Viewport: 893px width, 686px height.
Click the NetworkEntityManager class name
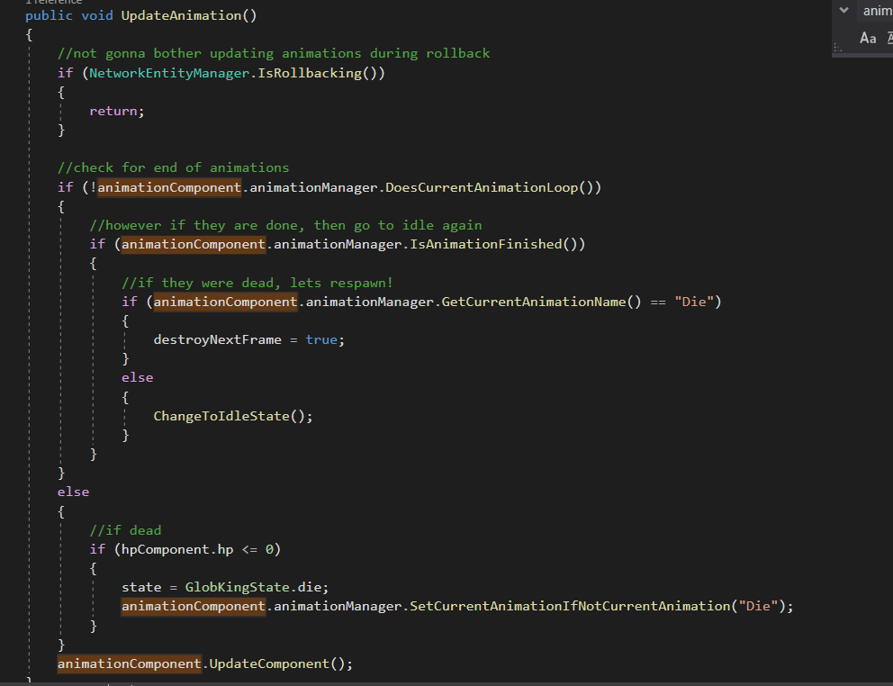[x=167, y=73]
